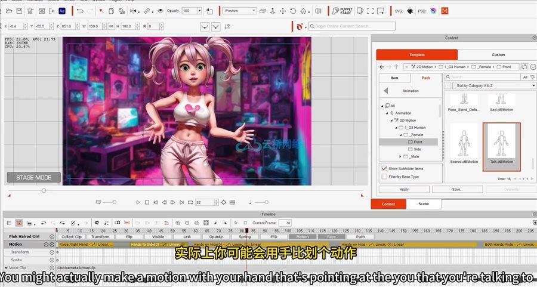Viewport: 537px width, 287px height.
Task: Open the red Reallusion content store icon
Action: point(300,26)
